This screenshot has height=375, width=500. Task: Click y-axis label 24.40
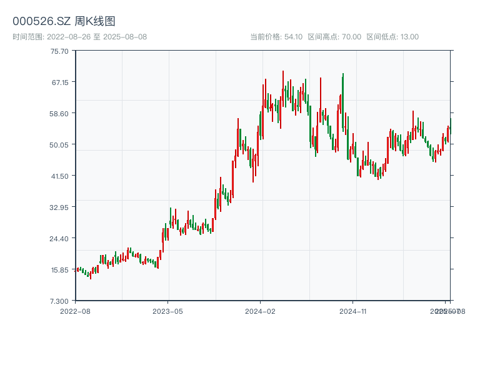pyautogui.click(x=59, y=239)
